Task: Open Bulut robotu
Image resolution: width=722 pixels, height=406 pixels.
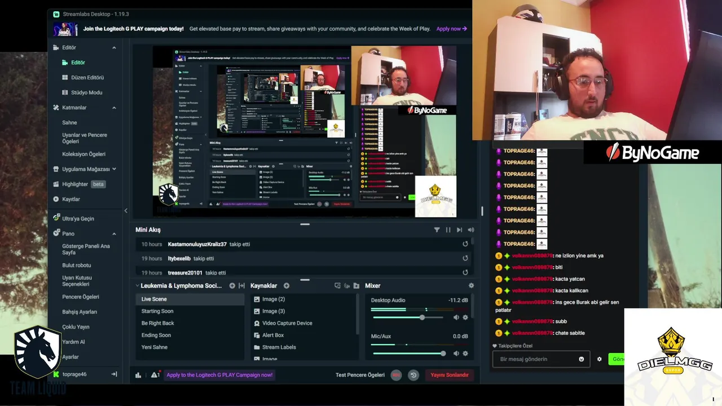Action: click(x=76, y=265)
